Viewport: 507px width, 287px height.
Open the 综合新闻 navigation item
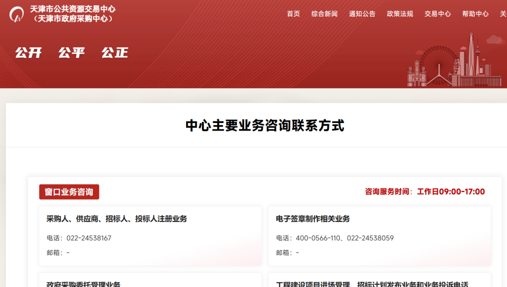(x=324, y=14)
